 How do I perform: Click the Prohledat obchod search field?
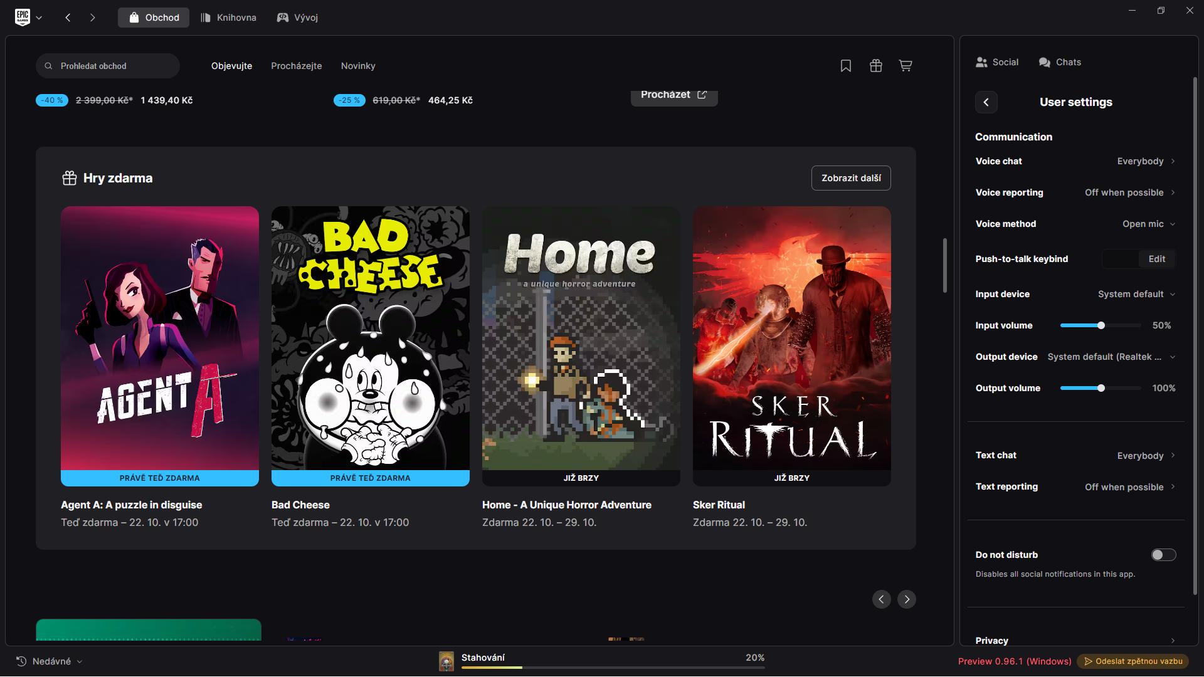click(x=108, y=66)
